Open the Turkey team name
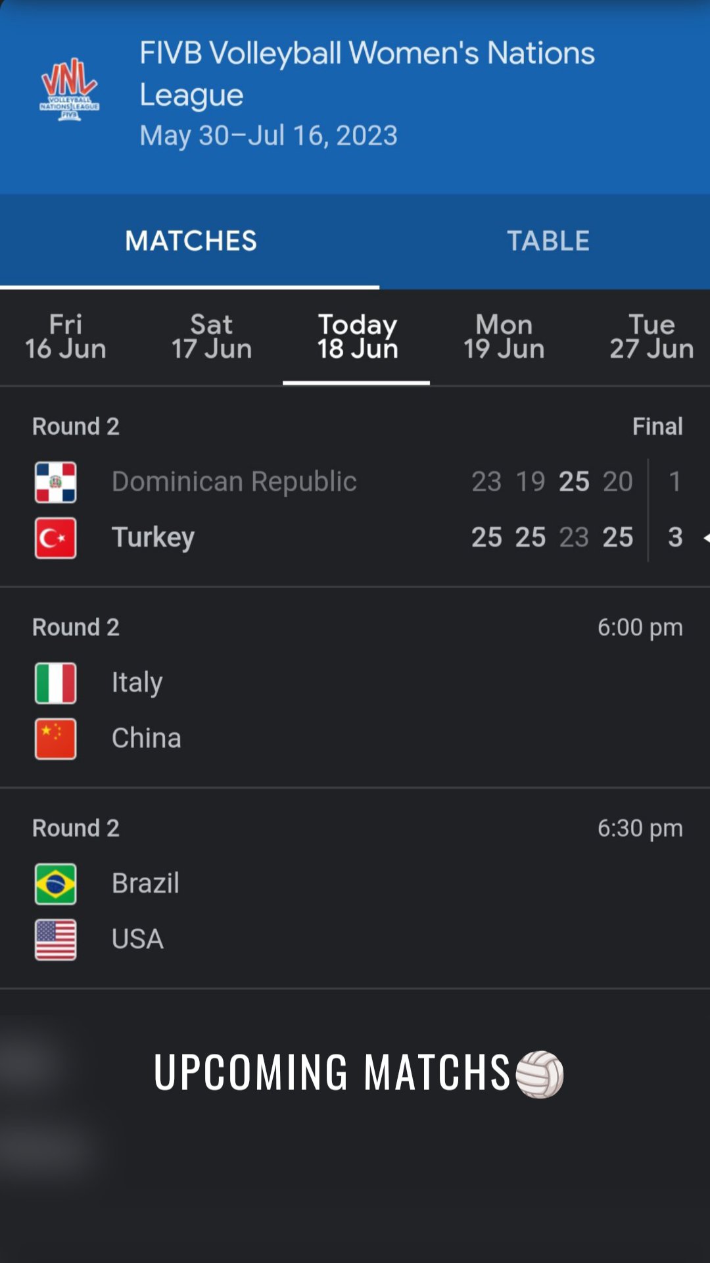This screenshot has width=710, height=1263. [153, 537]
